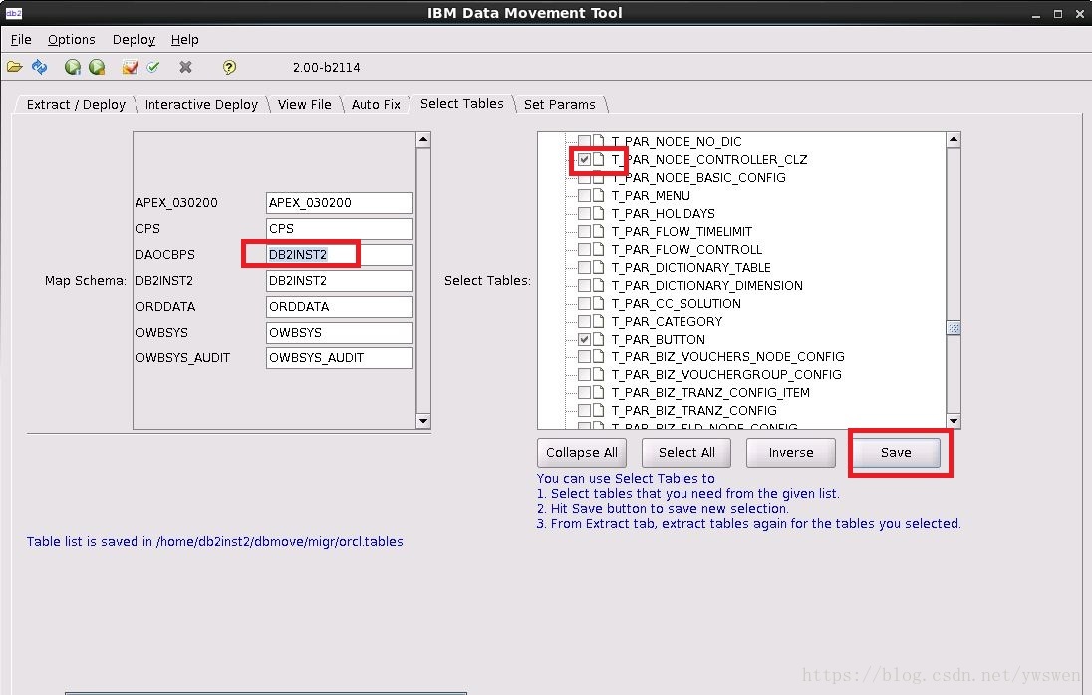1092x695 pixels.
Task: Select the T_PAR_FLOW_CONTROLL table name
Action: pos(686,249)
